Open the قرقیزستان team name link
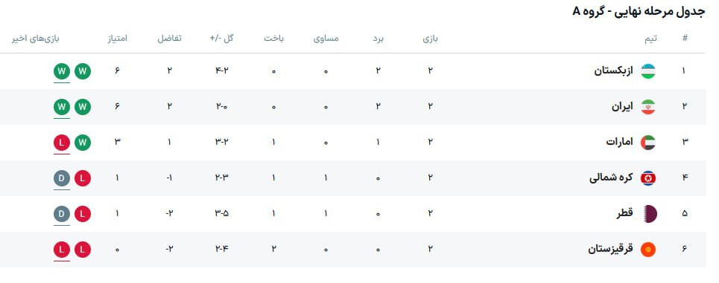This screenshot has width=719, height=283. click(x=611, y=250)
